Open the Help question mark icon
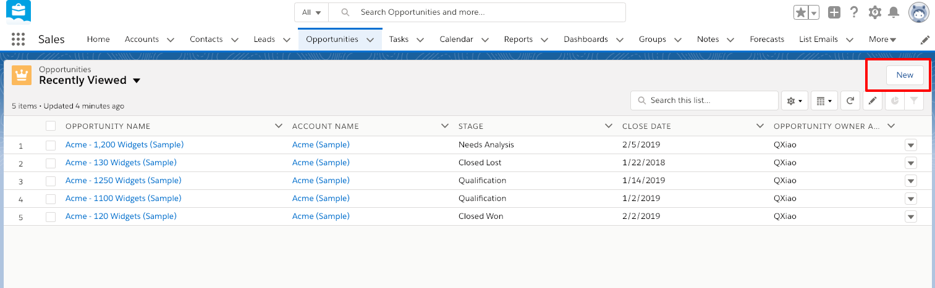Viewport: 935px width, 288px height. coord(854,12)
